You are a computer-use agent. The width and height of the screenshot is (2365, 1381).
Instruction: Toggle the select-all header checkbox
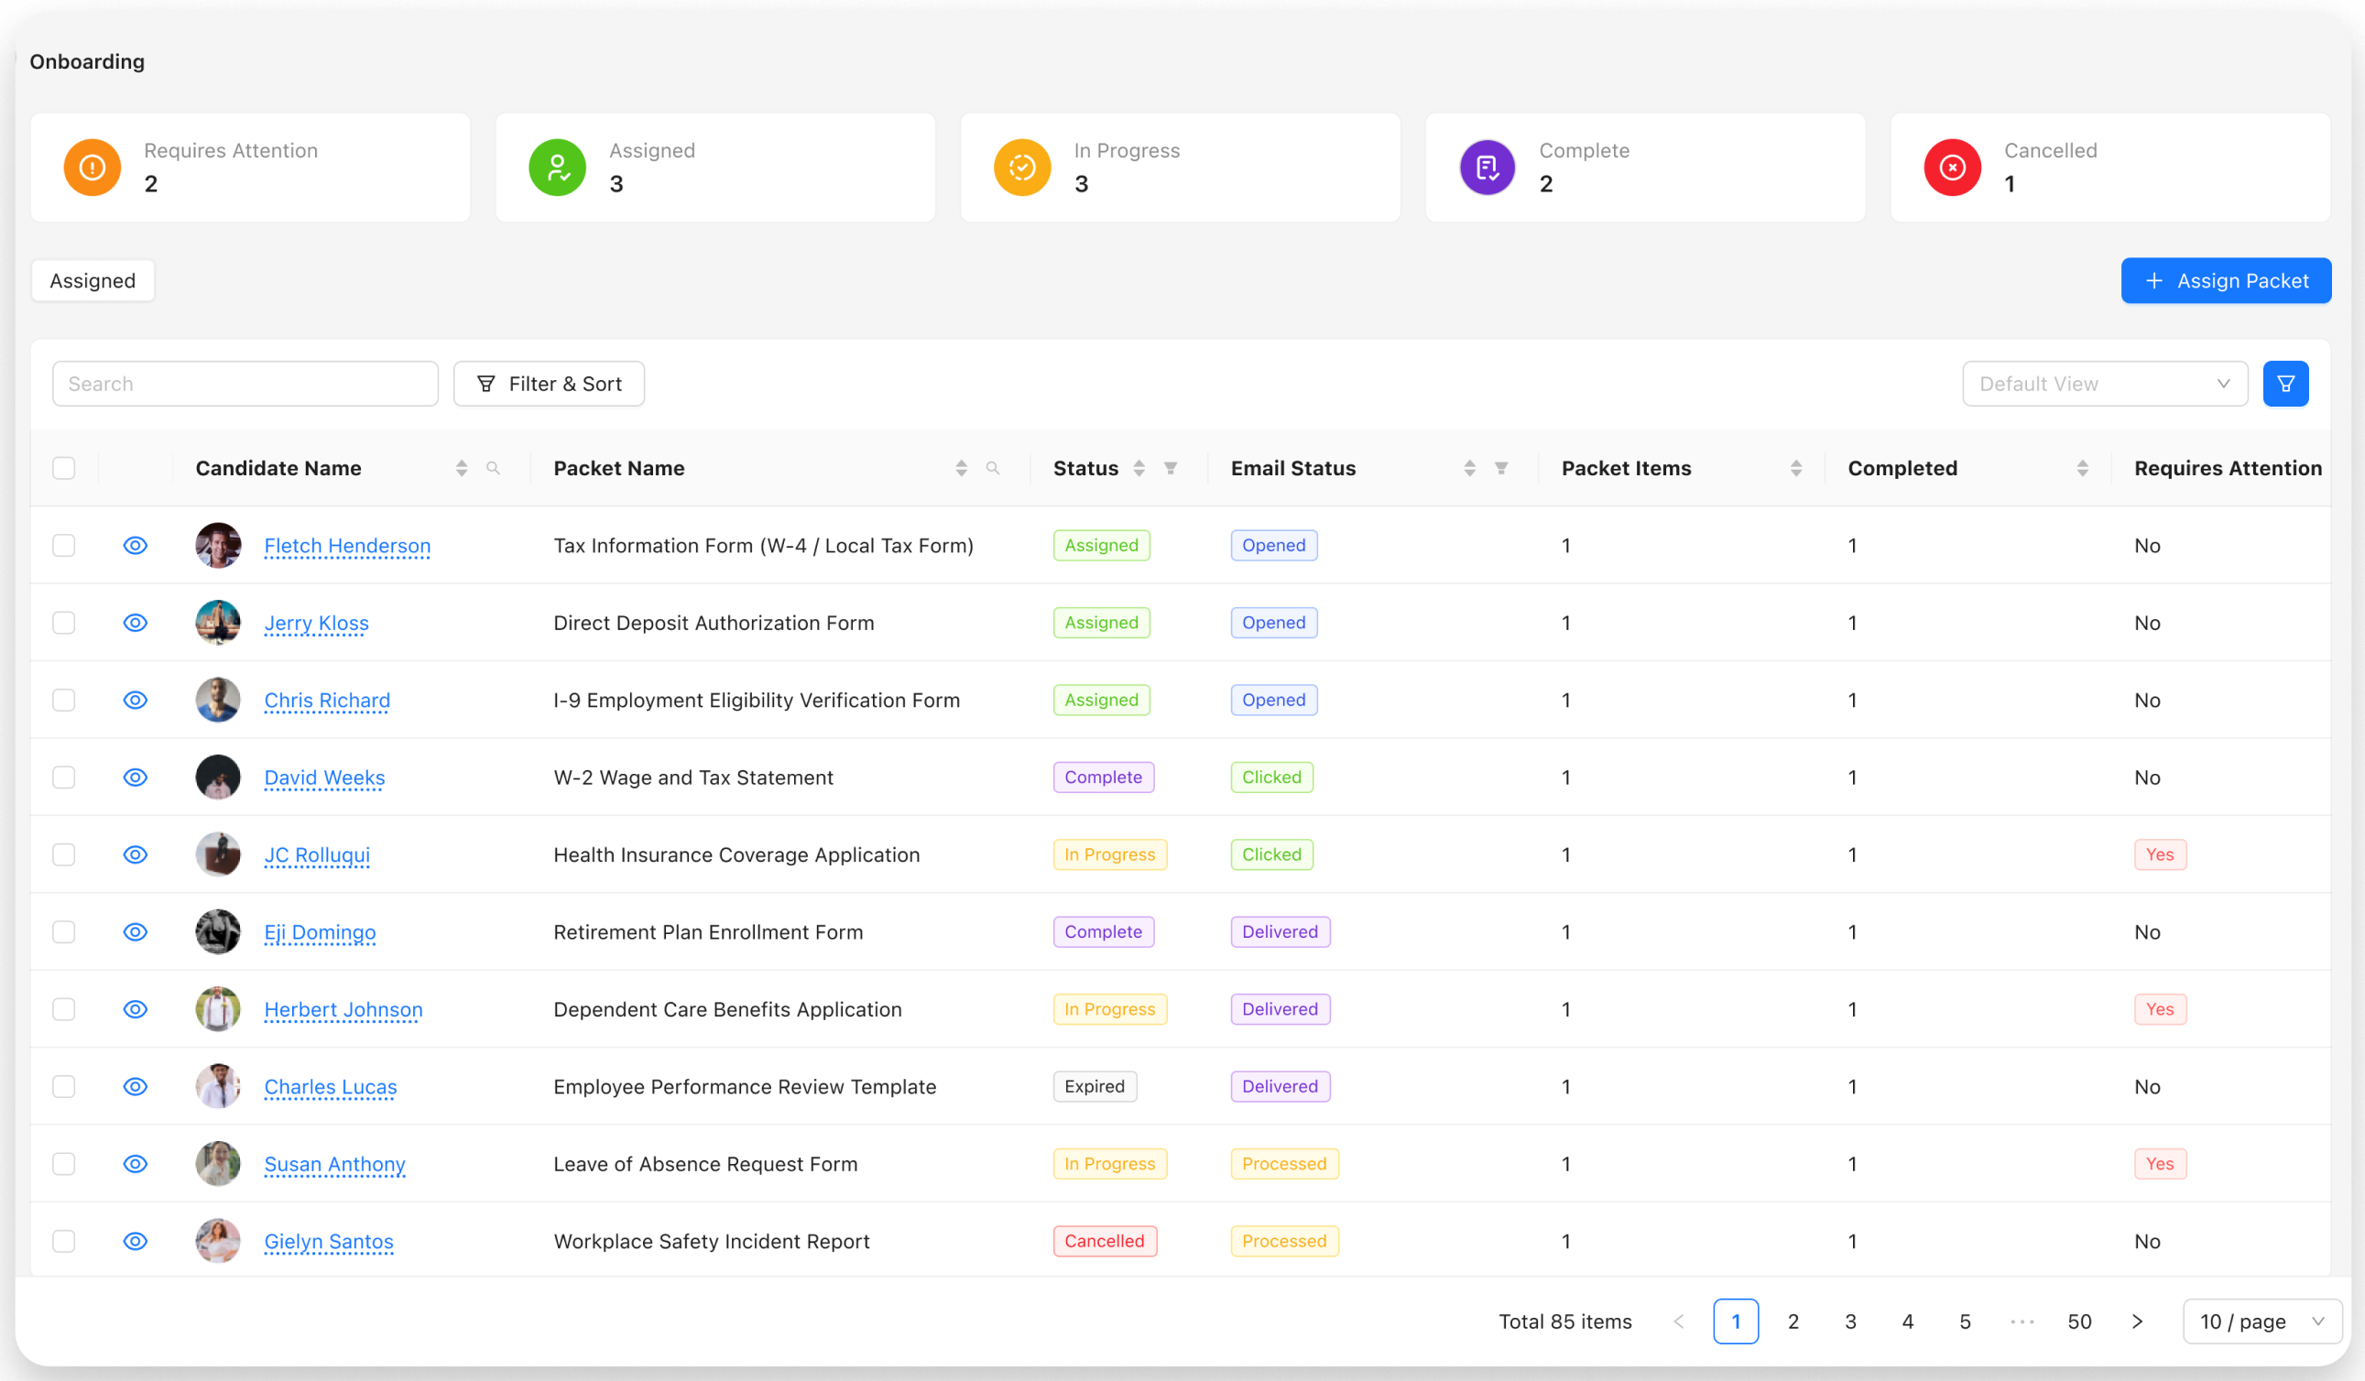64,468
